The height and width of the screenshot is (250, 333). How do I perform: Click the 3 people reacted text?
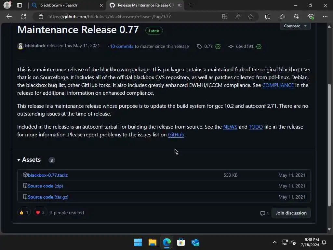[x=67, y=213]
